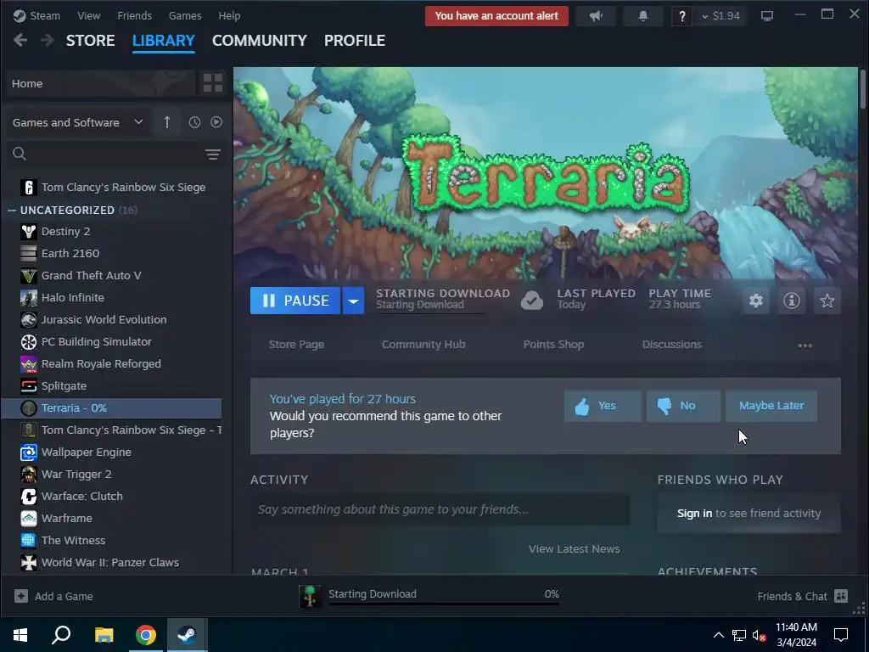
Task: Click thumbs up Yes recommendation
Action: coord(603,406)
